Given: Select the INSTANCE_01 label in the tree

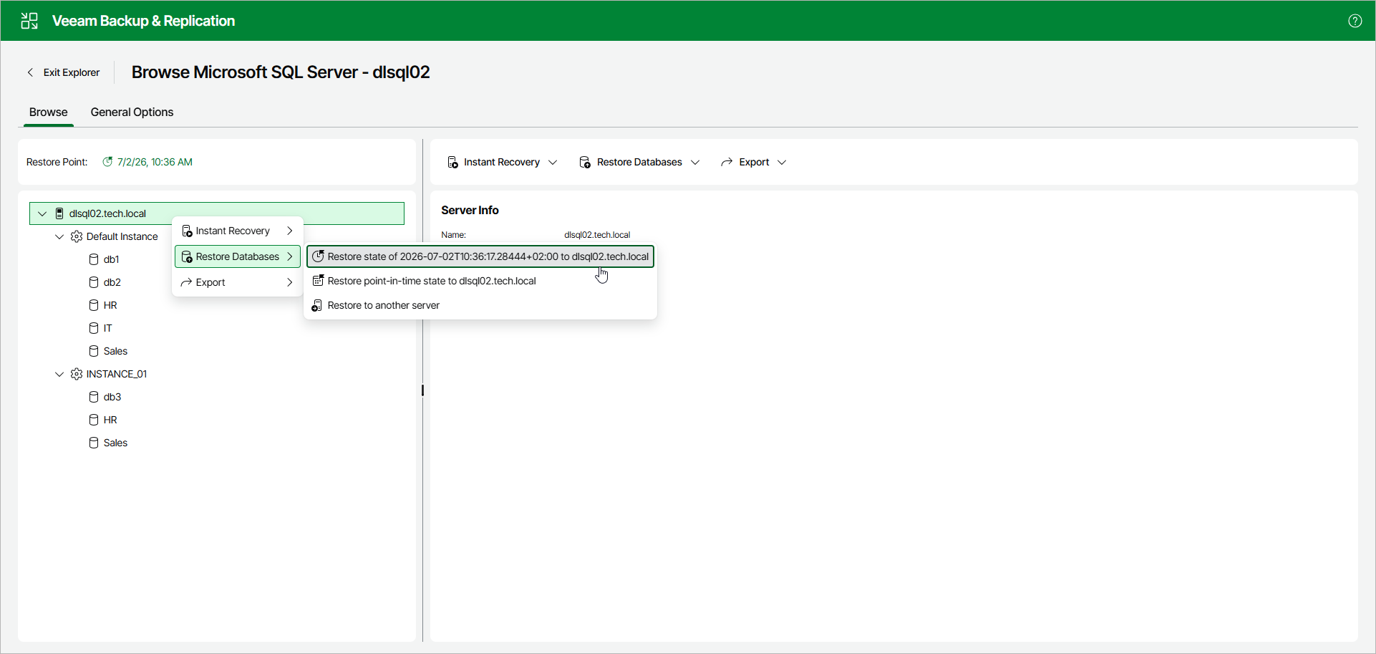Looking at the screenshot, I should click(x=117, y=374).
